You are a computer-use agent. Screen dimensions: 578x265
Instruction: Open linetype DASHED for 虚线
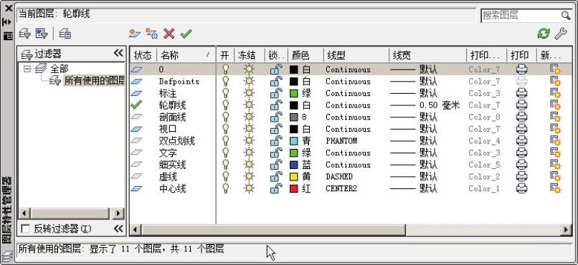click(339, 177)
